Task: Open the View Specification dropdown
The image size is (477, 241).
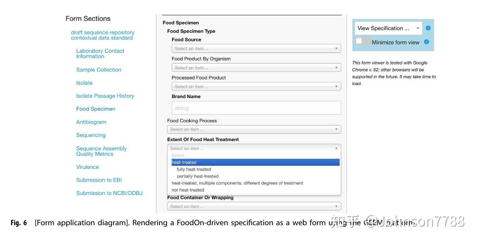Action: (388, 28)
